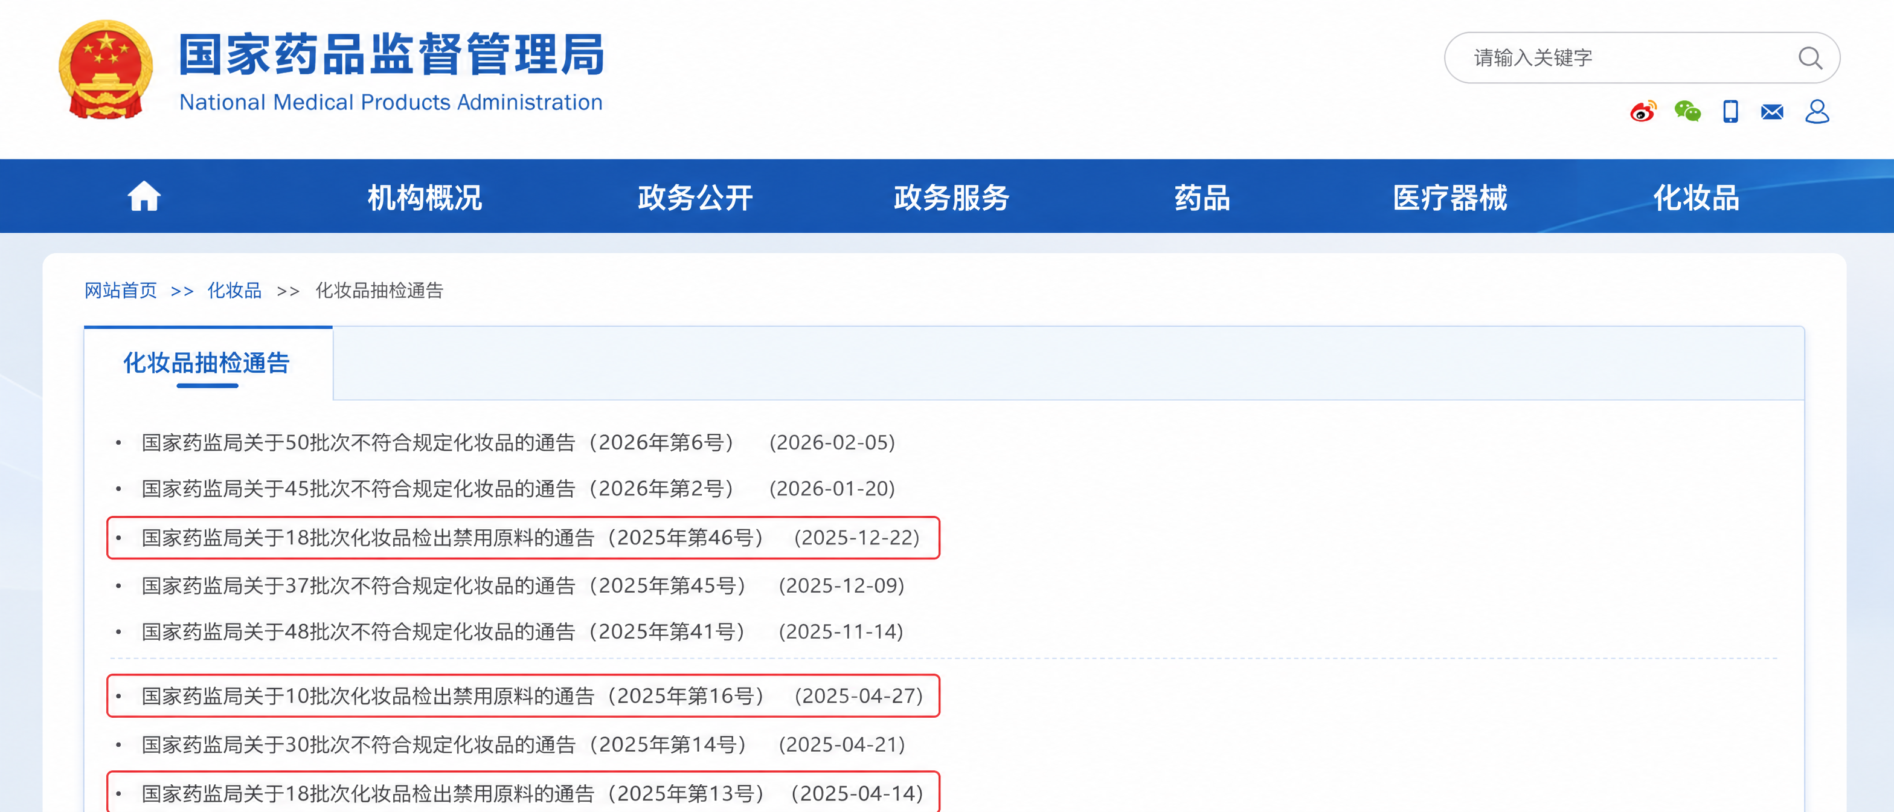Image resolution: width=1894 pixels, height=812 pixels.
Task: Open the 政务公开 menu
Action: coord(696,197)
